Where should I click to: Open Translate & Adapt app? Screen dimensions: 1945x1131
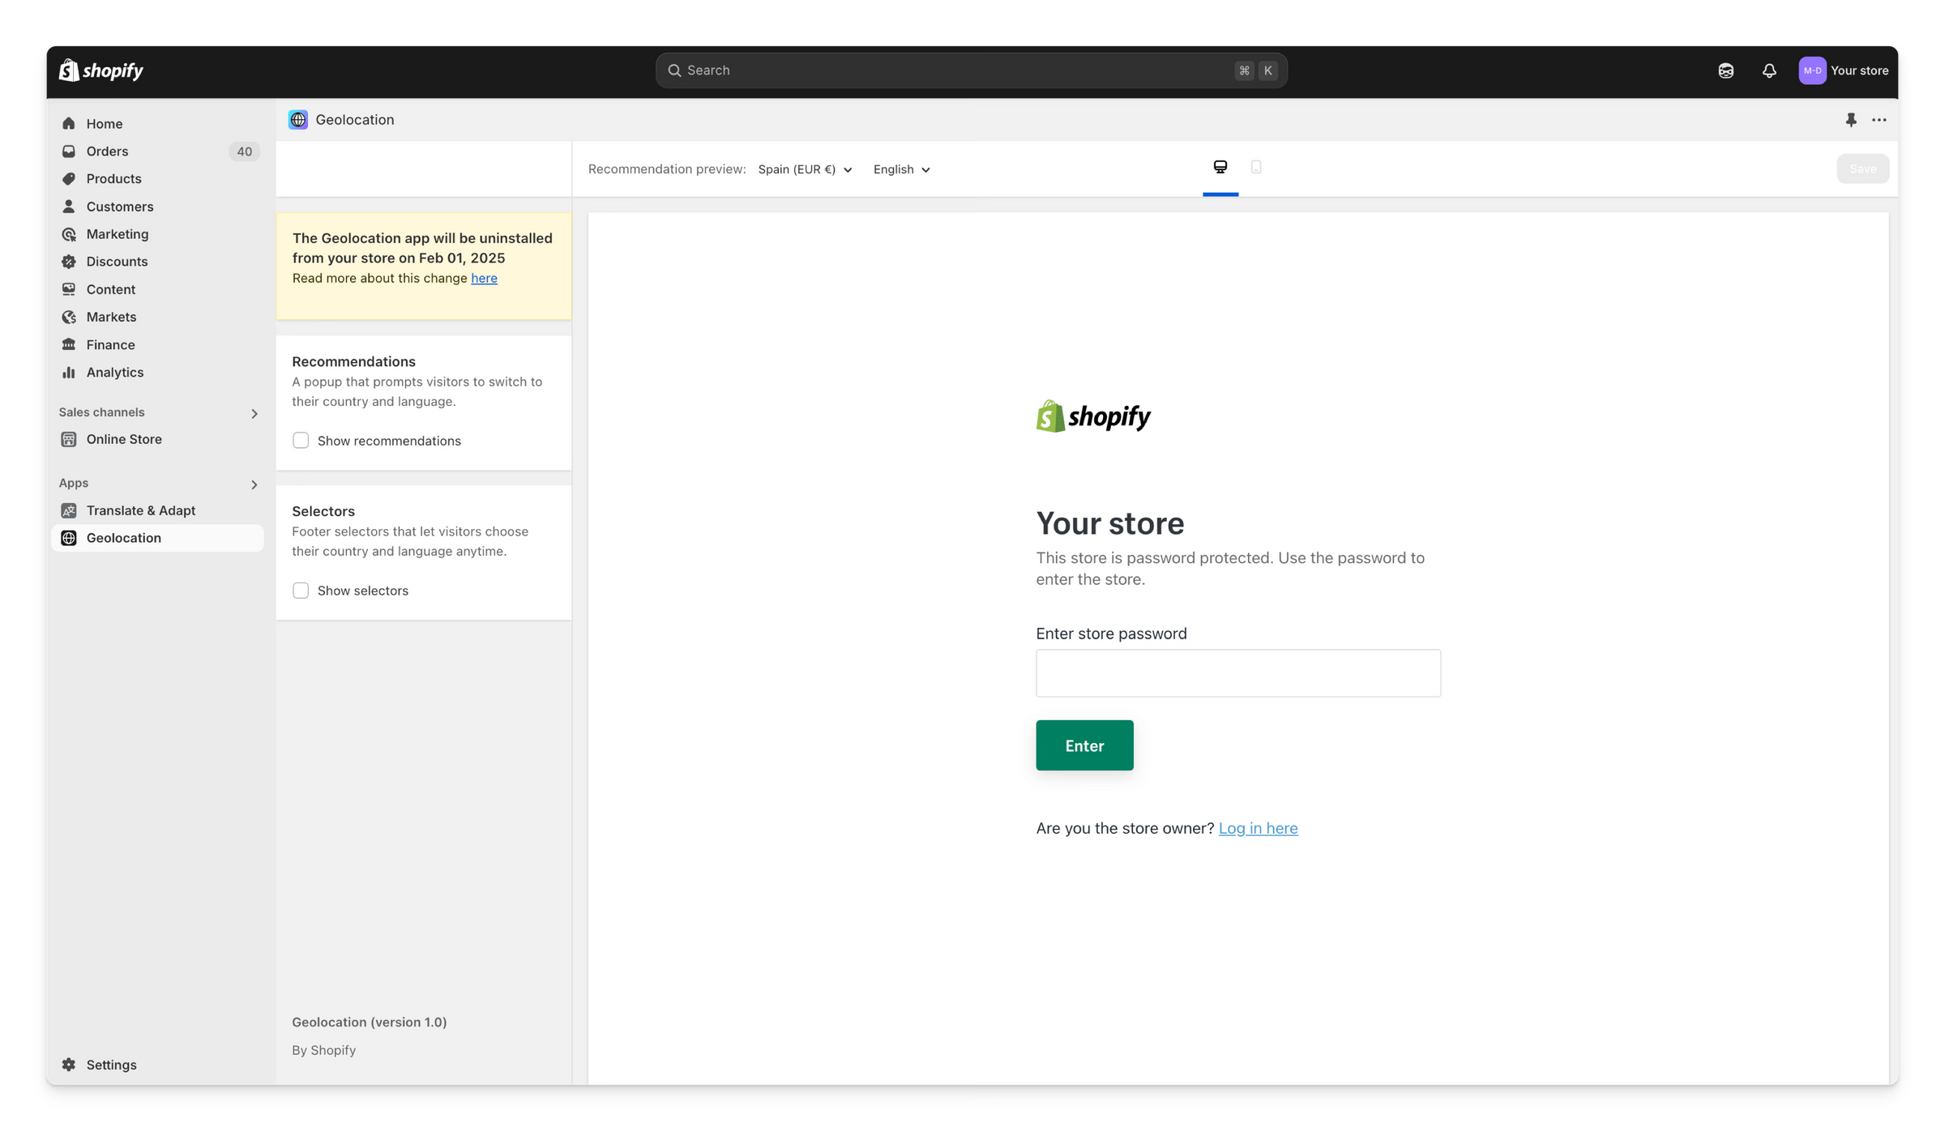pyautogui.click(x=140, y=510)
